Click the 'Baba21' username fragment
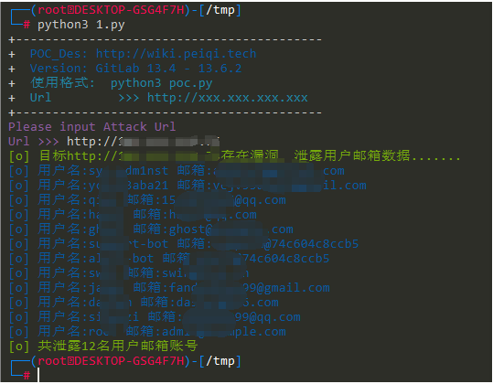 (x=147, y=186)
